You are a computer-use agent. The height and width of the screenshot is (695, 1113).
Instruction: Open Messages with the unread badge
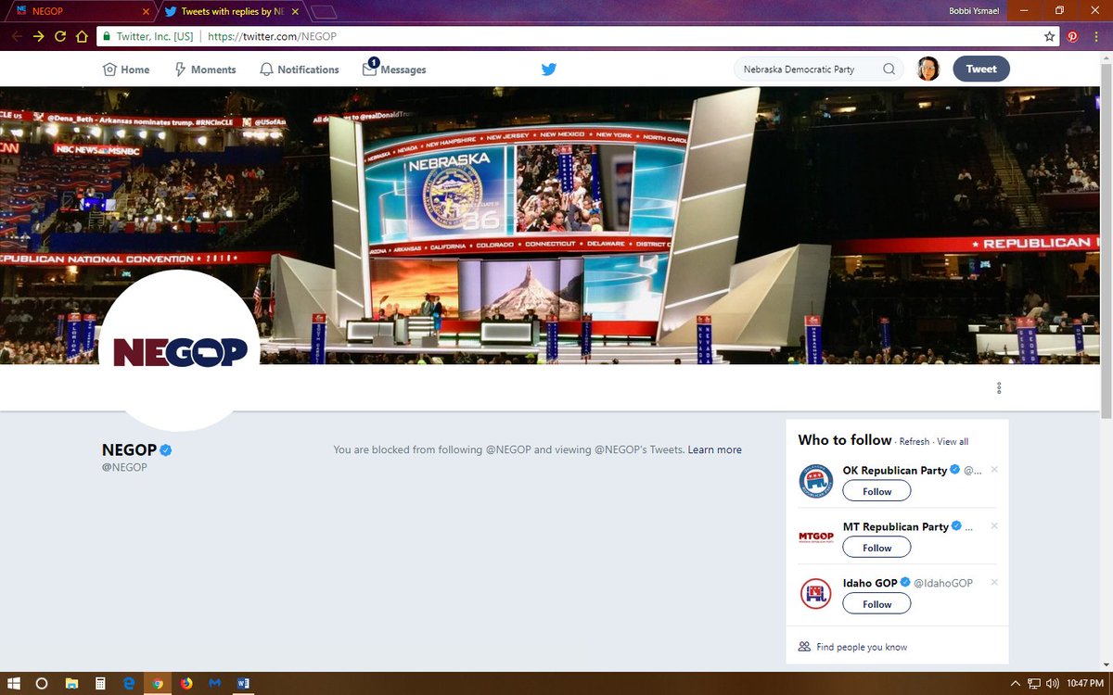[394, 69]
